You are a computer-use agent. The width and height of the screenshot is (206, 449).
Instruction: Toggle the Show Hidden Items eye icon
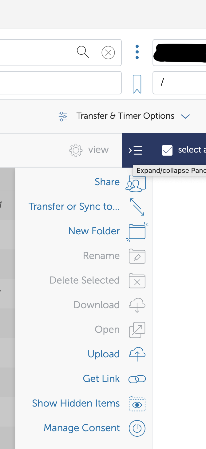click(137, 404)
